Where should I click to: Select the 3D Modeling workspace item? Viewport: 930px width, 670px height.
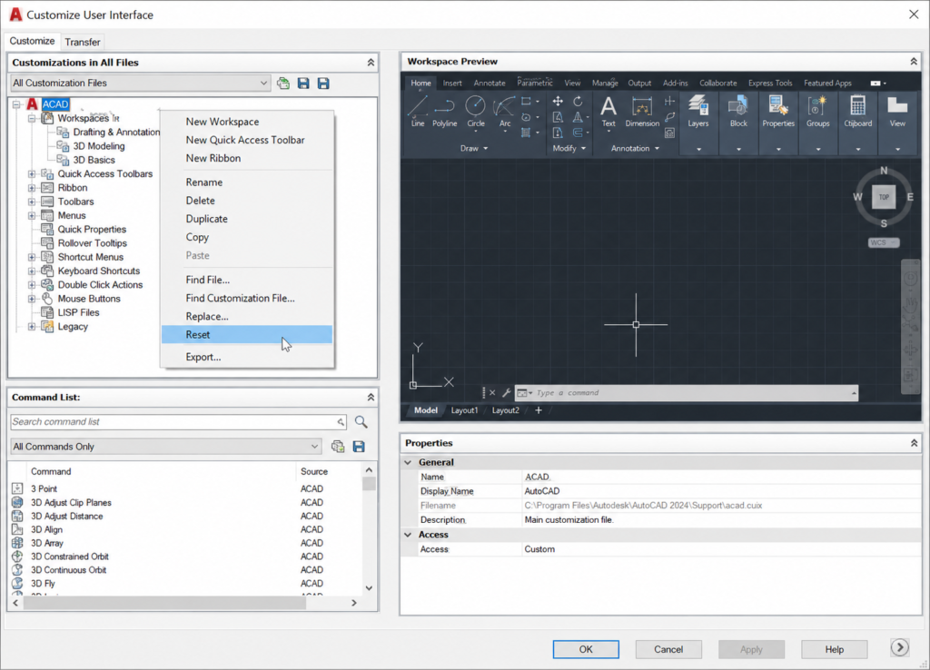point(98,146)
